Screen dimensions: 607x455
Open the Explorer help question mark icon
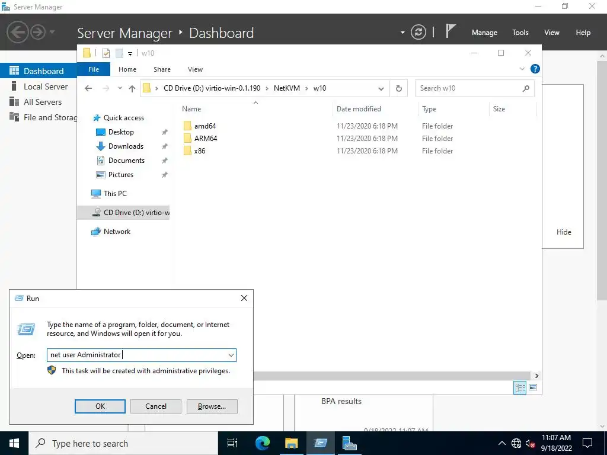pyautogui.click(x=535, y=69)
